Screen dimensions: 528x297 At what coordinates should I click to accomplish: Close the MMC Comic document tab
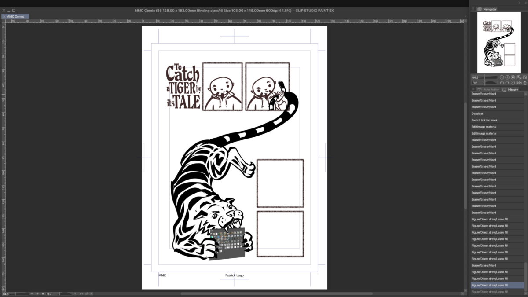point(4,16)
